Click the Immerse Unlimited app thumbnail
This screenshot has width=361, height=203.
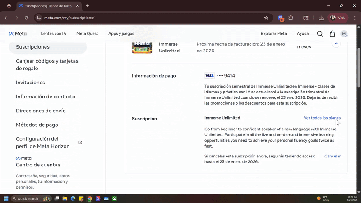142,47
